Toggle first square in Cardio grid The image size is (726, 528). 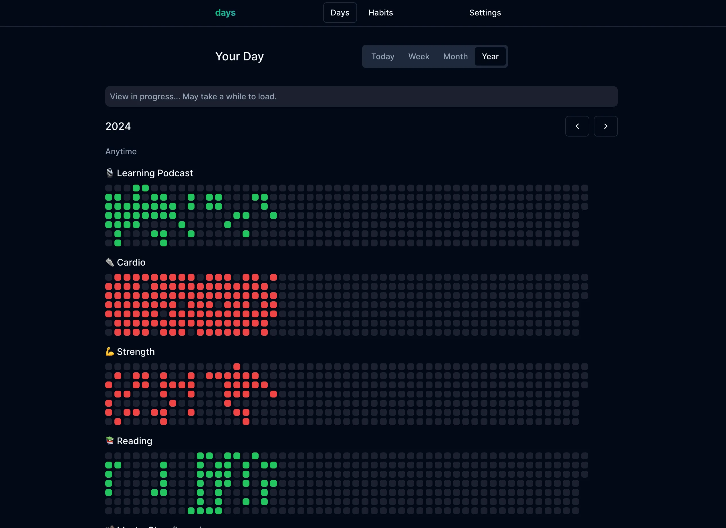tap(109, 277)
